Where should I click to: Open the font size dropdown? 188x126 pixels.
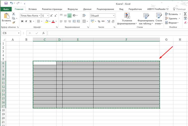48,16
